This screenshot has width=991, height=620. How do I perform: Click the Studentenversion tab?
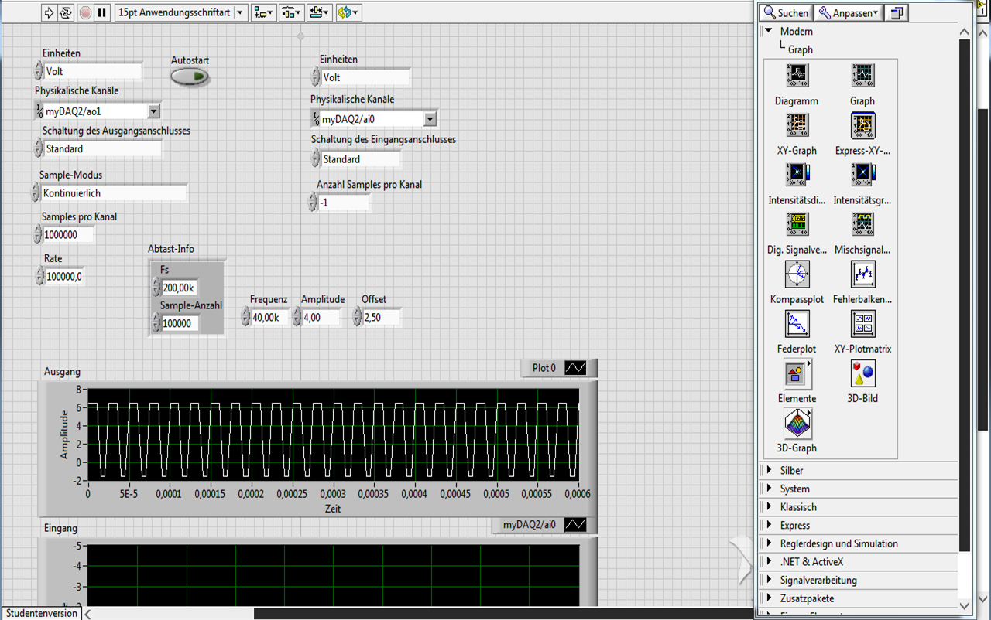click(x=41, y=613)
